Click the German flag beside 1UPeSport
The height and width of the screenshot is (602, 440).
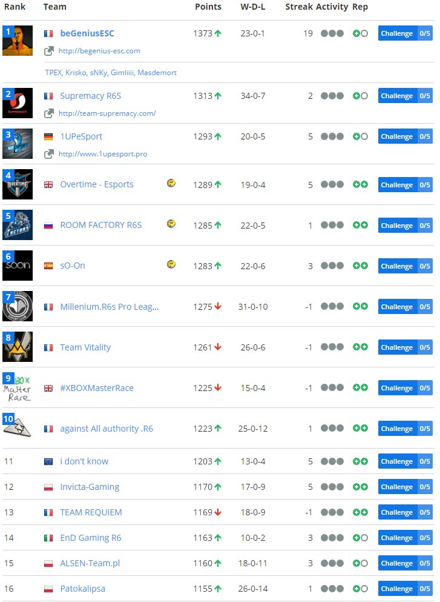pyautogui.click(x=48, y=136)
